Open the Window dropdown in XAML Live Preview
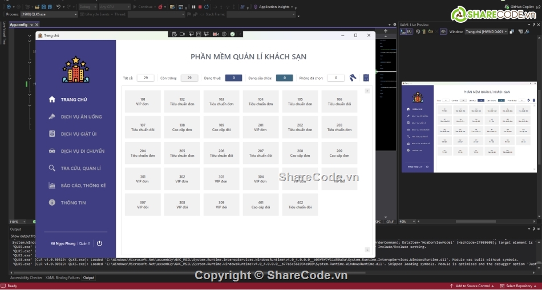Viewport: 542px width, 290px height. (x=486, y=32)
